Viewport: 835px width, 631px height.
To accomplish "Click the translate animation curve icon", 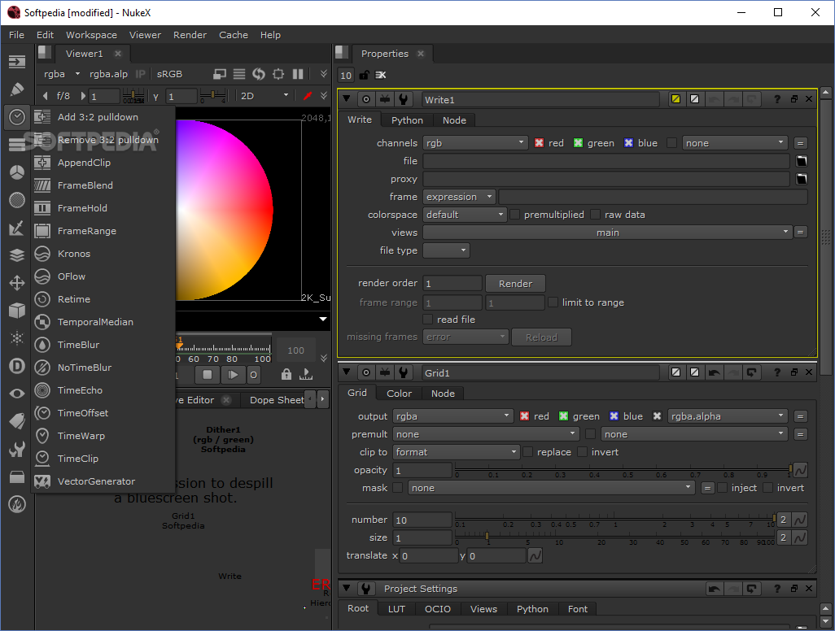I will coord(535,555).
